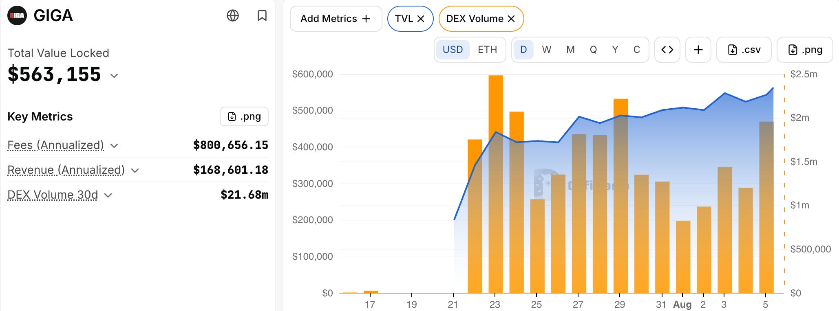Click the Revenue (Annualized) label
Image resolution: width=839 pixels, height=311 pixels.
(66, 170)
